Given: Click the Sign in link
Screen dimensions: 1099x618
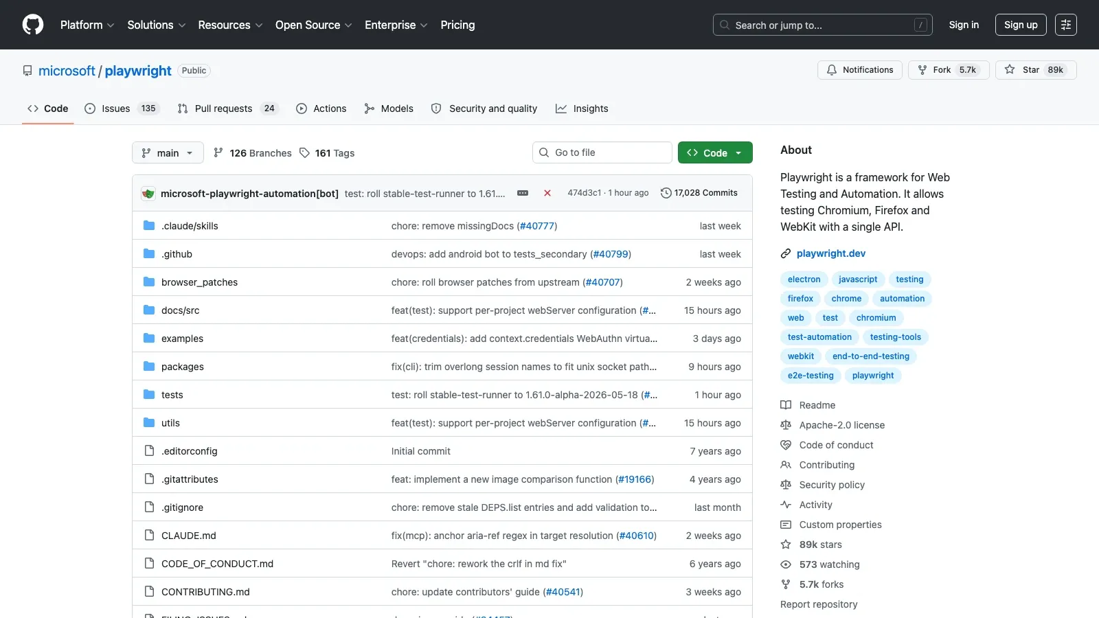Looking at the screenshot, I should [x=964, y=25].
